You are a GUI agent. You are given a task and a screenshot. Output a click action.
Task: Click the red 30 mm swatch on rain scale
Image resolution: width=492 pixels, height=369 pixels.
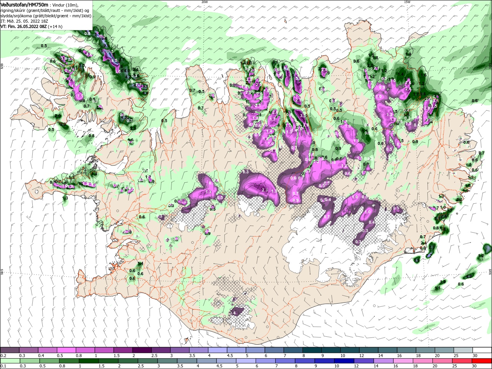482,361
